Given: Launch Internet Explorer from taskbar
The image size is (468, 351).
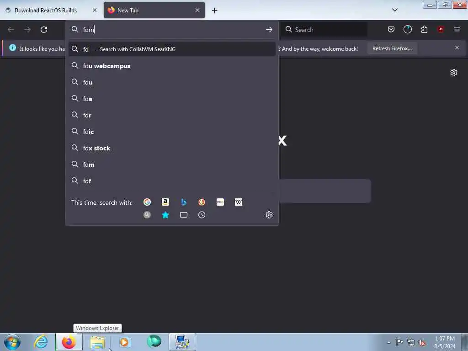Looking at the screenshot, I should click(41, 342).
